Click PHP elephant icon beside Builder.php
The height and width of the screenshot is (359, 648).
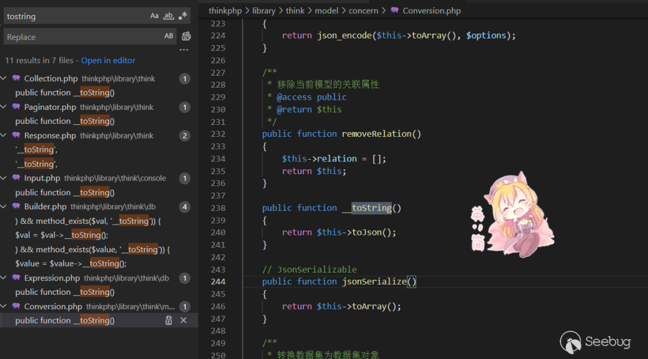coord(16,207)
